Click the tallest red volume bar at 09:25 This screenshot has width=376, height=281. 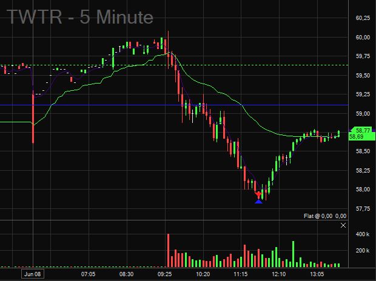click(x=168, y=250)
